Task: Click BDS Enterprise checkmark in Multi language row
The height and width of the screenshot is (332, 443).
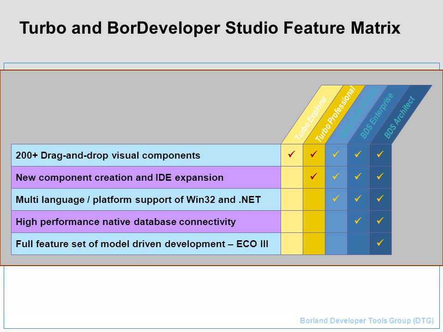Action: pos(358,198)
